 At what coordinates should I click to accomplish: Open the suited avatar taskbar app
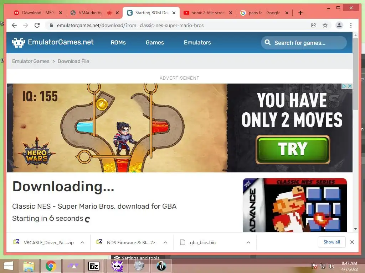161,266
